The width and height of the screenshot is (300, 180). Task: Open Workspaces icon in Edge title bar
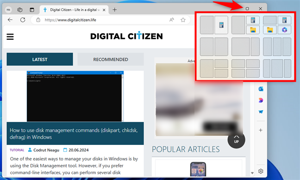(20, 10)
